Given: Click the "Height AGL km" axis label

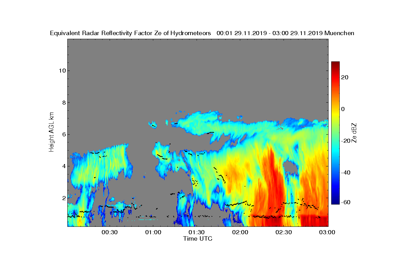Looking at the screenshot, I should click(51, 133).
